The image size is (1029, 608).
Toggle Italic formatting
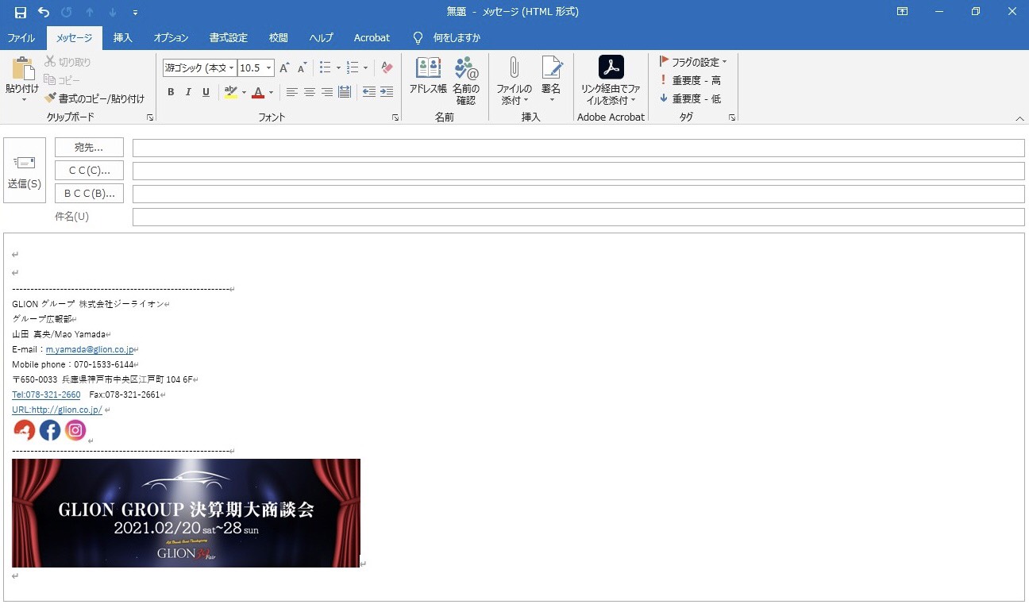tap(188, 92)
